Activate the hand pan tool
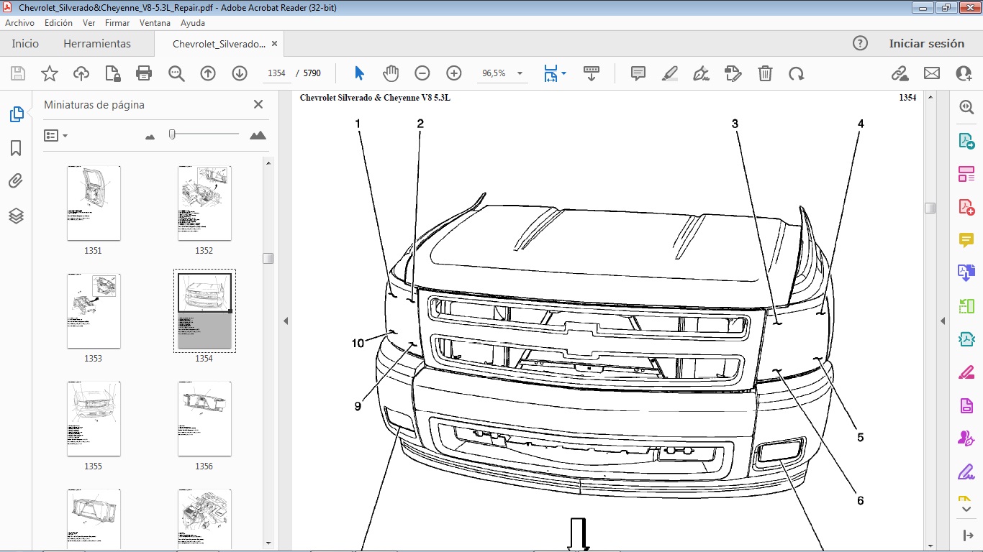This screenshot has height=552, width=983. coord(391,73)
